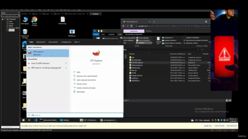This screenshot has height=139, width=248.
Task: Open a new Chrome tab
Action: (x=154, y=22)
